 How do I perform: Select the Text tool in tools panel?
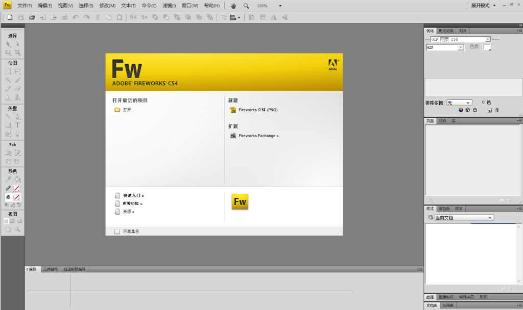click(17, 125)
